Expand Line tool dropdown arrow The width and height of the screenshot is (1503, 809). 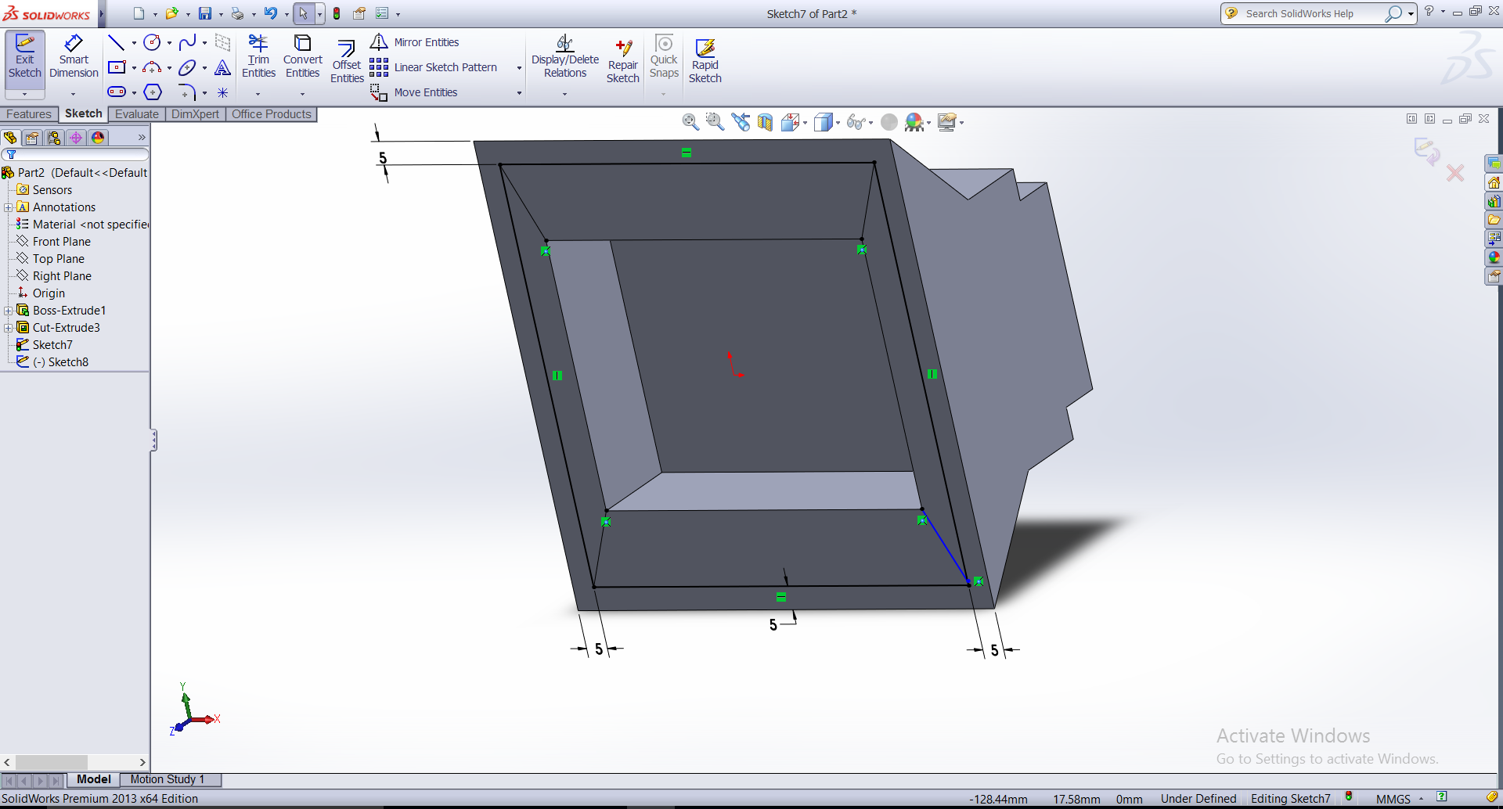pos(134,43)
